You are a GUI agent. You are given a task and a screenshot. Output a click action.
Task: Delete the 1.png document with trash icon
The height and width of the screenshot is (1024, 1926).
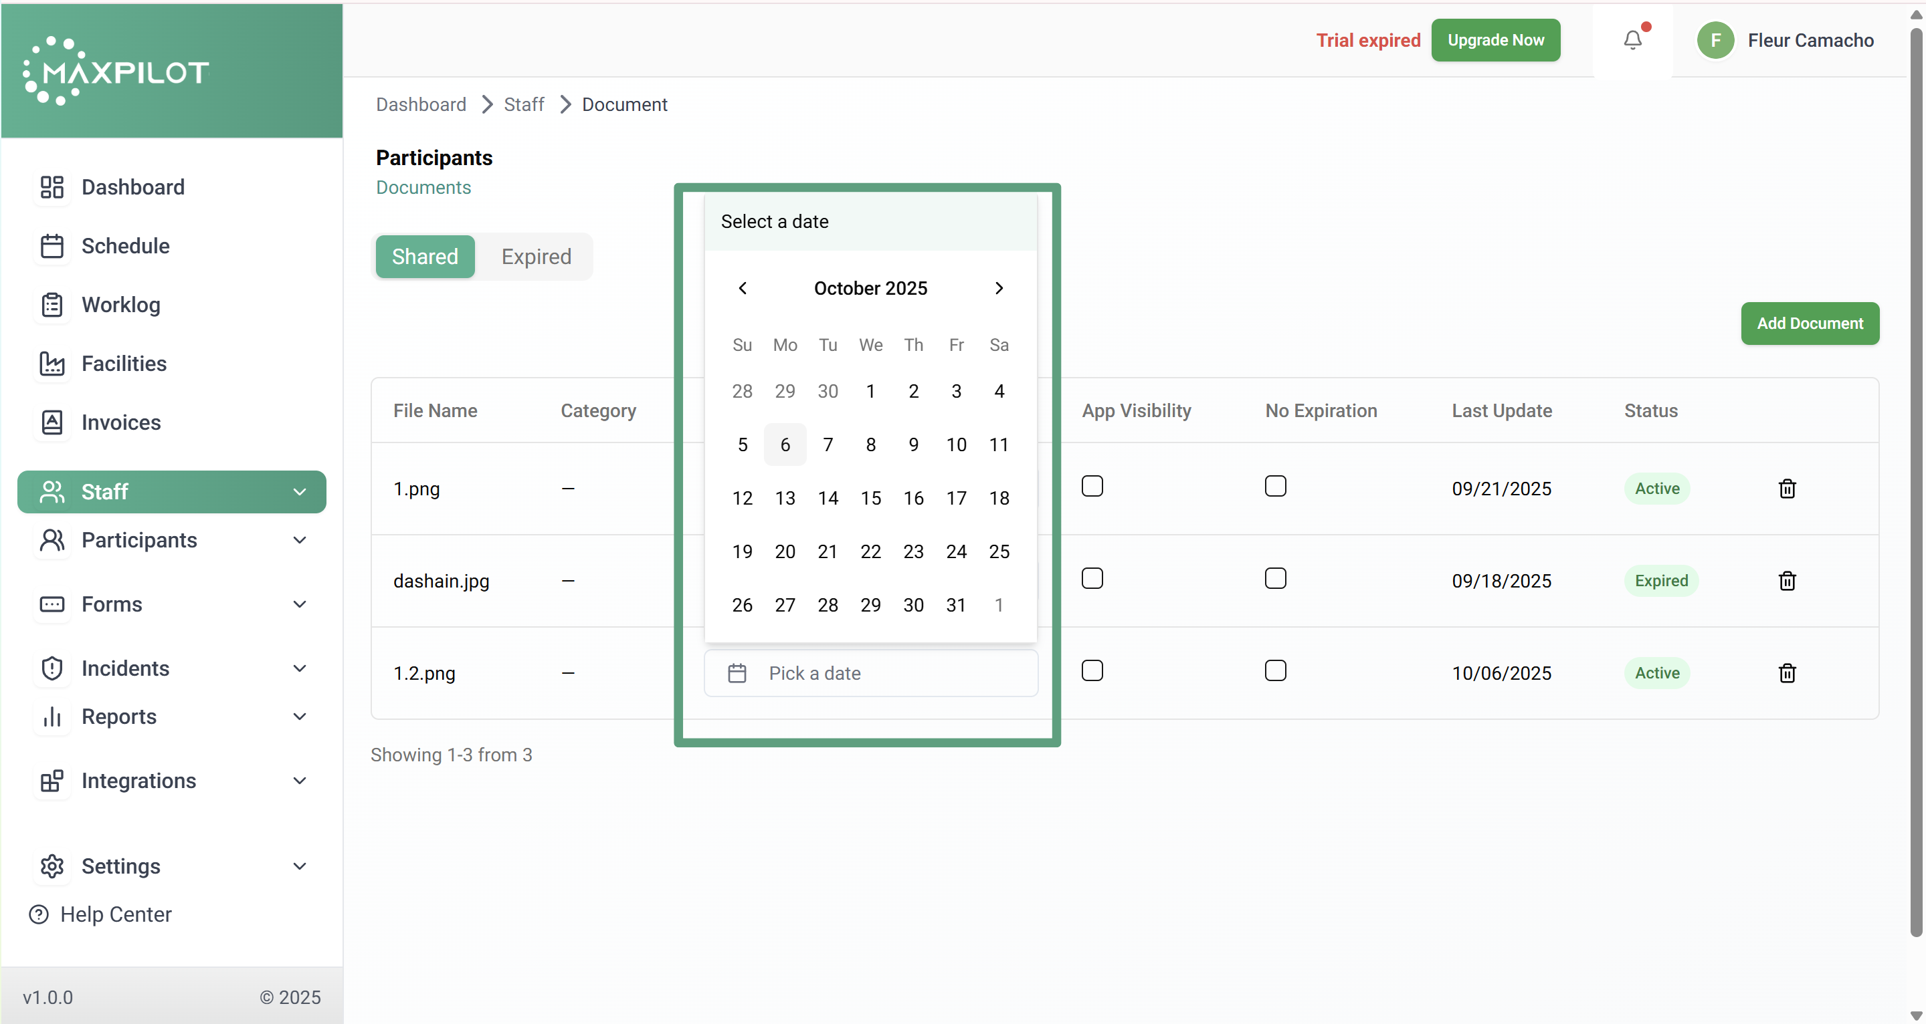1786,489
